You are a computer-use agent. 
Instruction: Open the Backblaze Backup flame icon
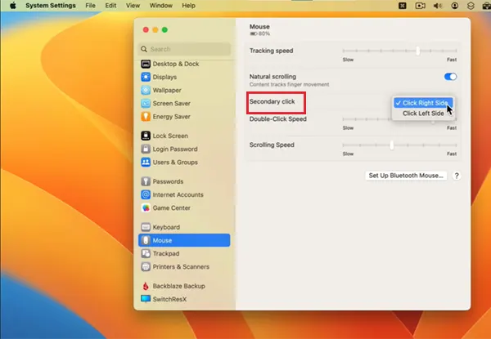(x=146, y=286)
